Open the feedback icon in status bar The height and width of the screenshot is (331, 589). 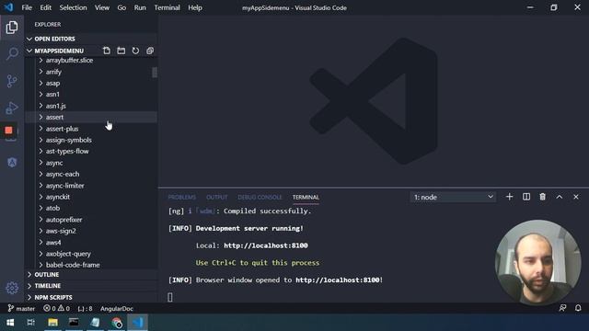[x=562, y=308]
